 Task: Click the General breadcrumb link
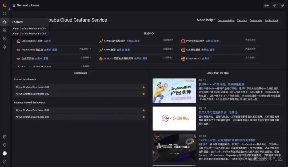(x=22, y=5)
